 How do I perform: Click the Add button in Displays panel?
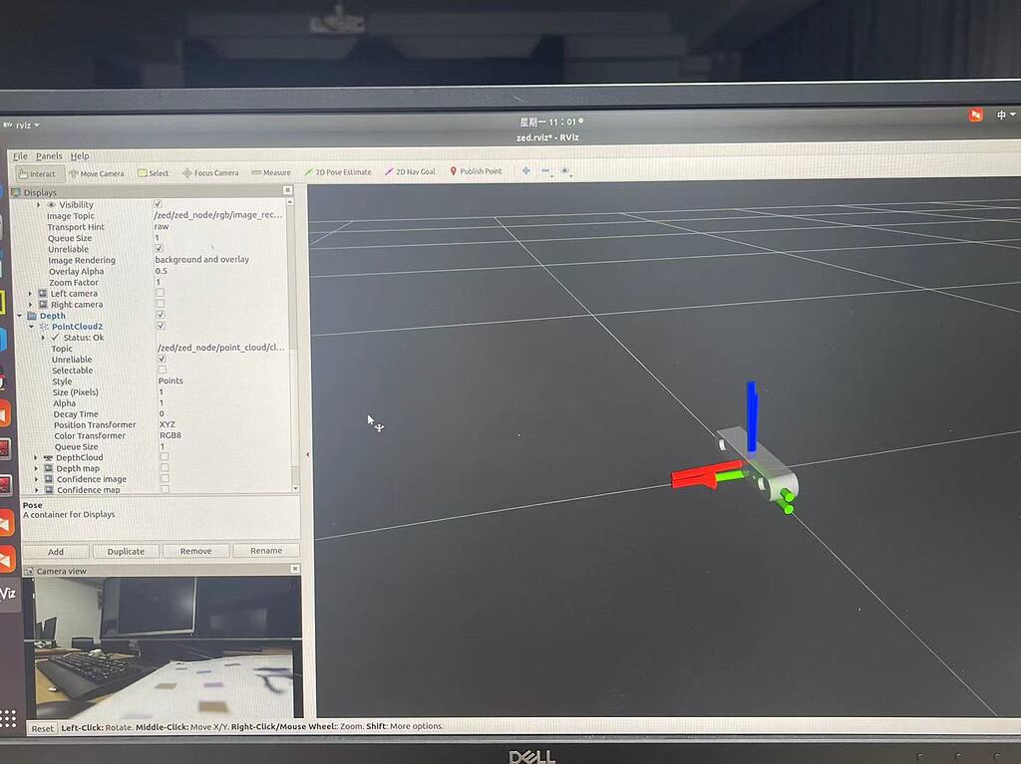[x=56, y=551]
